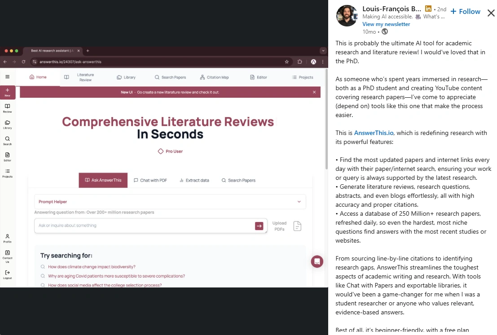
Task: Close the Best AI research assistant tab
Action: (x=79, y=51)
